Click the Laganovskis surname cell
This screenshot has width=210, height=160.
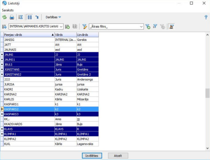tap(88, 144)
